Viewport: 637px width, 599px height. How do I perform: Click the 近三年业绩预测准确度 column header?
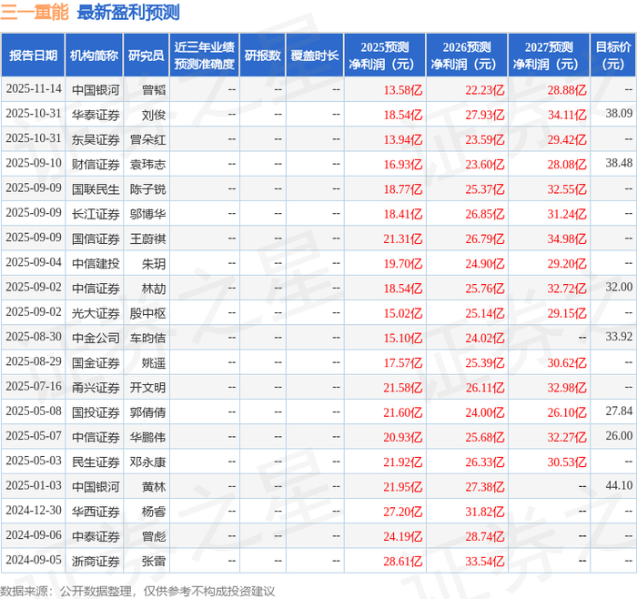point(205,56)
